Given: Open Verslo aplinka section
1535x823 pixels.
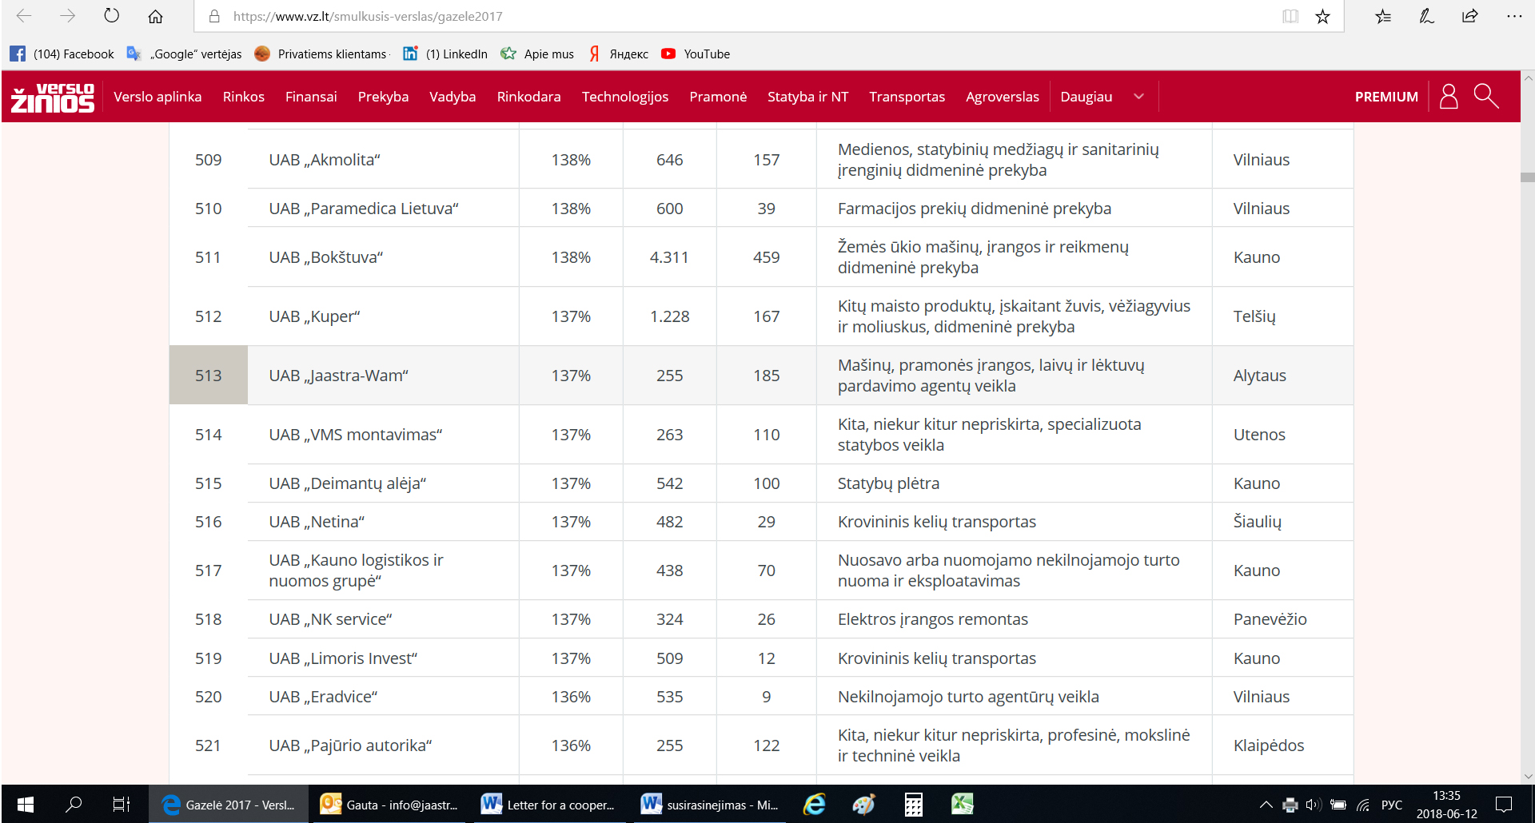Looking at the screenshot, I should (157, 97).
